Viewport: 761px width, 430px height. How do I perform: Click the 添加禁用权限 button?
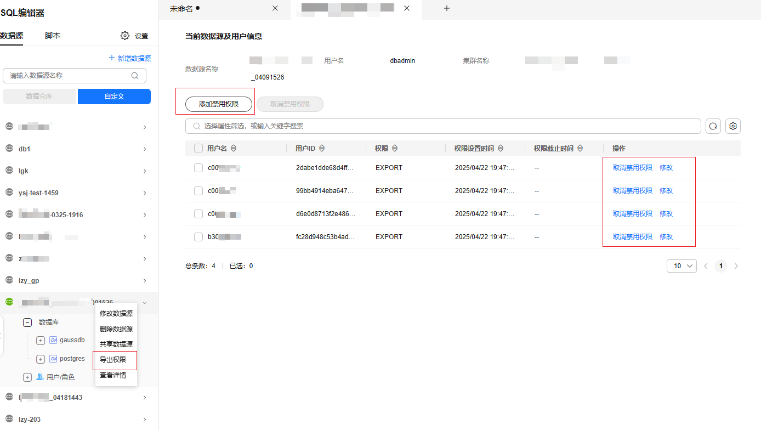[219, 104]
